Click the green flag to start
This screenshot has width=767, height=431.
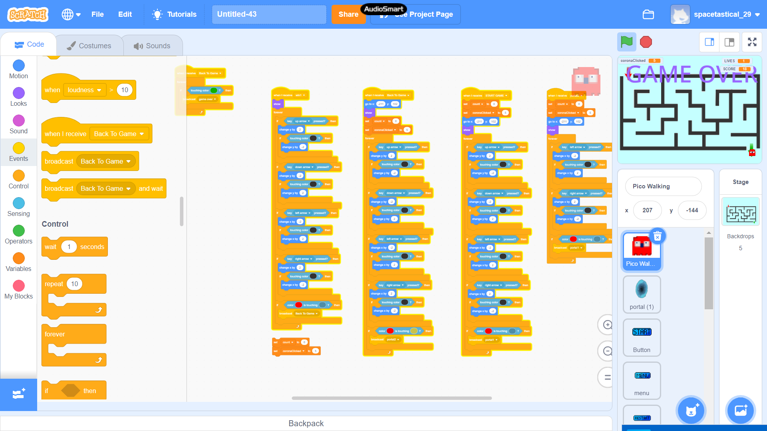pyautogui.click(x=626, y=42)
